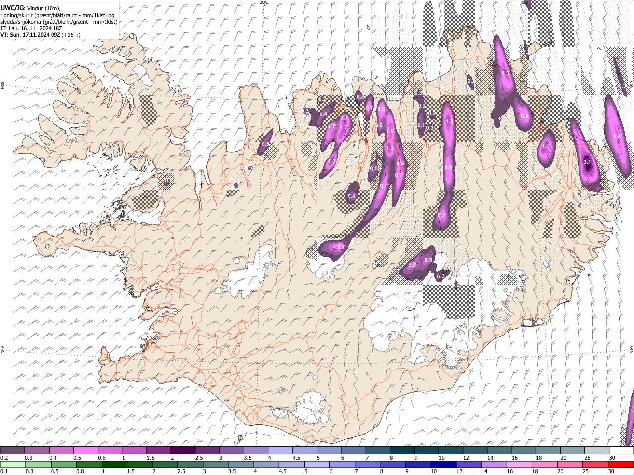Pick violet lower legend swatch starting at 12
Screen dimensions: 634x475
click(x=469, y=464)
